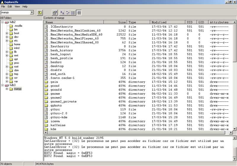
Task: Expand the usr folder node
Action: pos(7,78)
